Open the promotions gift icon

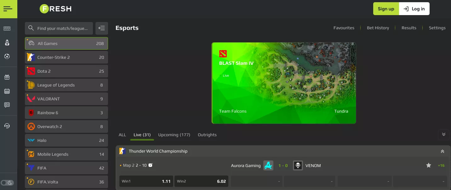[7, 77]
